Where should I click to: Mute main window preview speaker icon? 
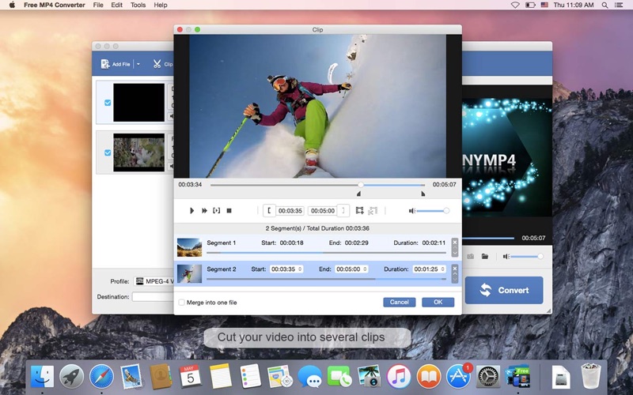point(506,256)
